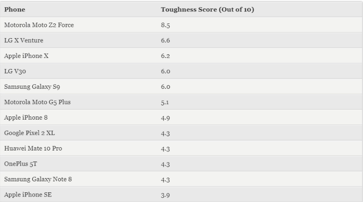Select the Motorola Moto Z2 Force row
The height and width of the screenshot is (202, 363).
[39, 25]
